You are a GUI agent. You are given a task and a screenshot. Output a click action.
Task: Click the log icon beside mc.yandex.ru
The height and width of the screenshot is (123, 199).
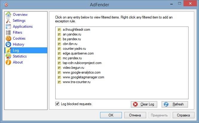(59, 58)
